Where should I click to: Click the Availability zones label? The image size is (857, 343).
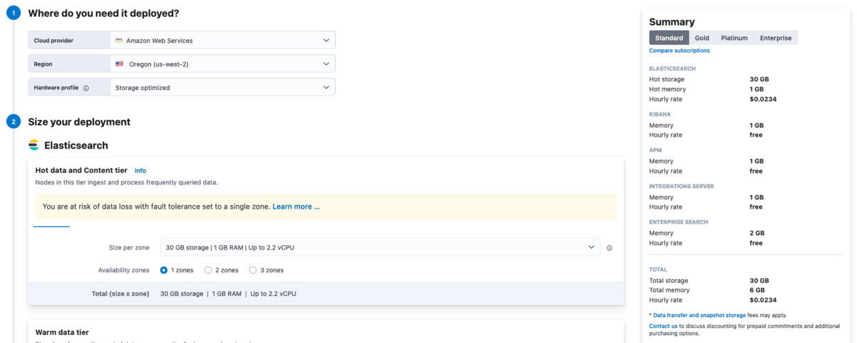click(x=124, y=270)
